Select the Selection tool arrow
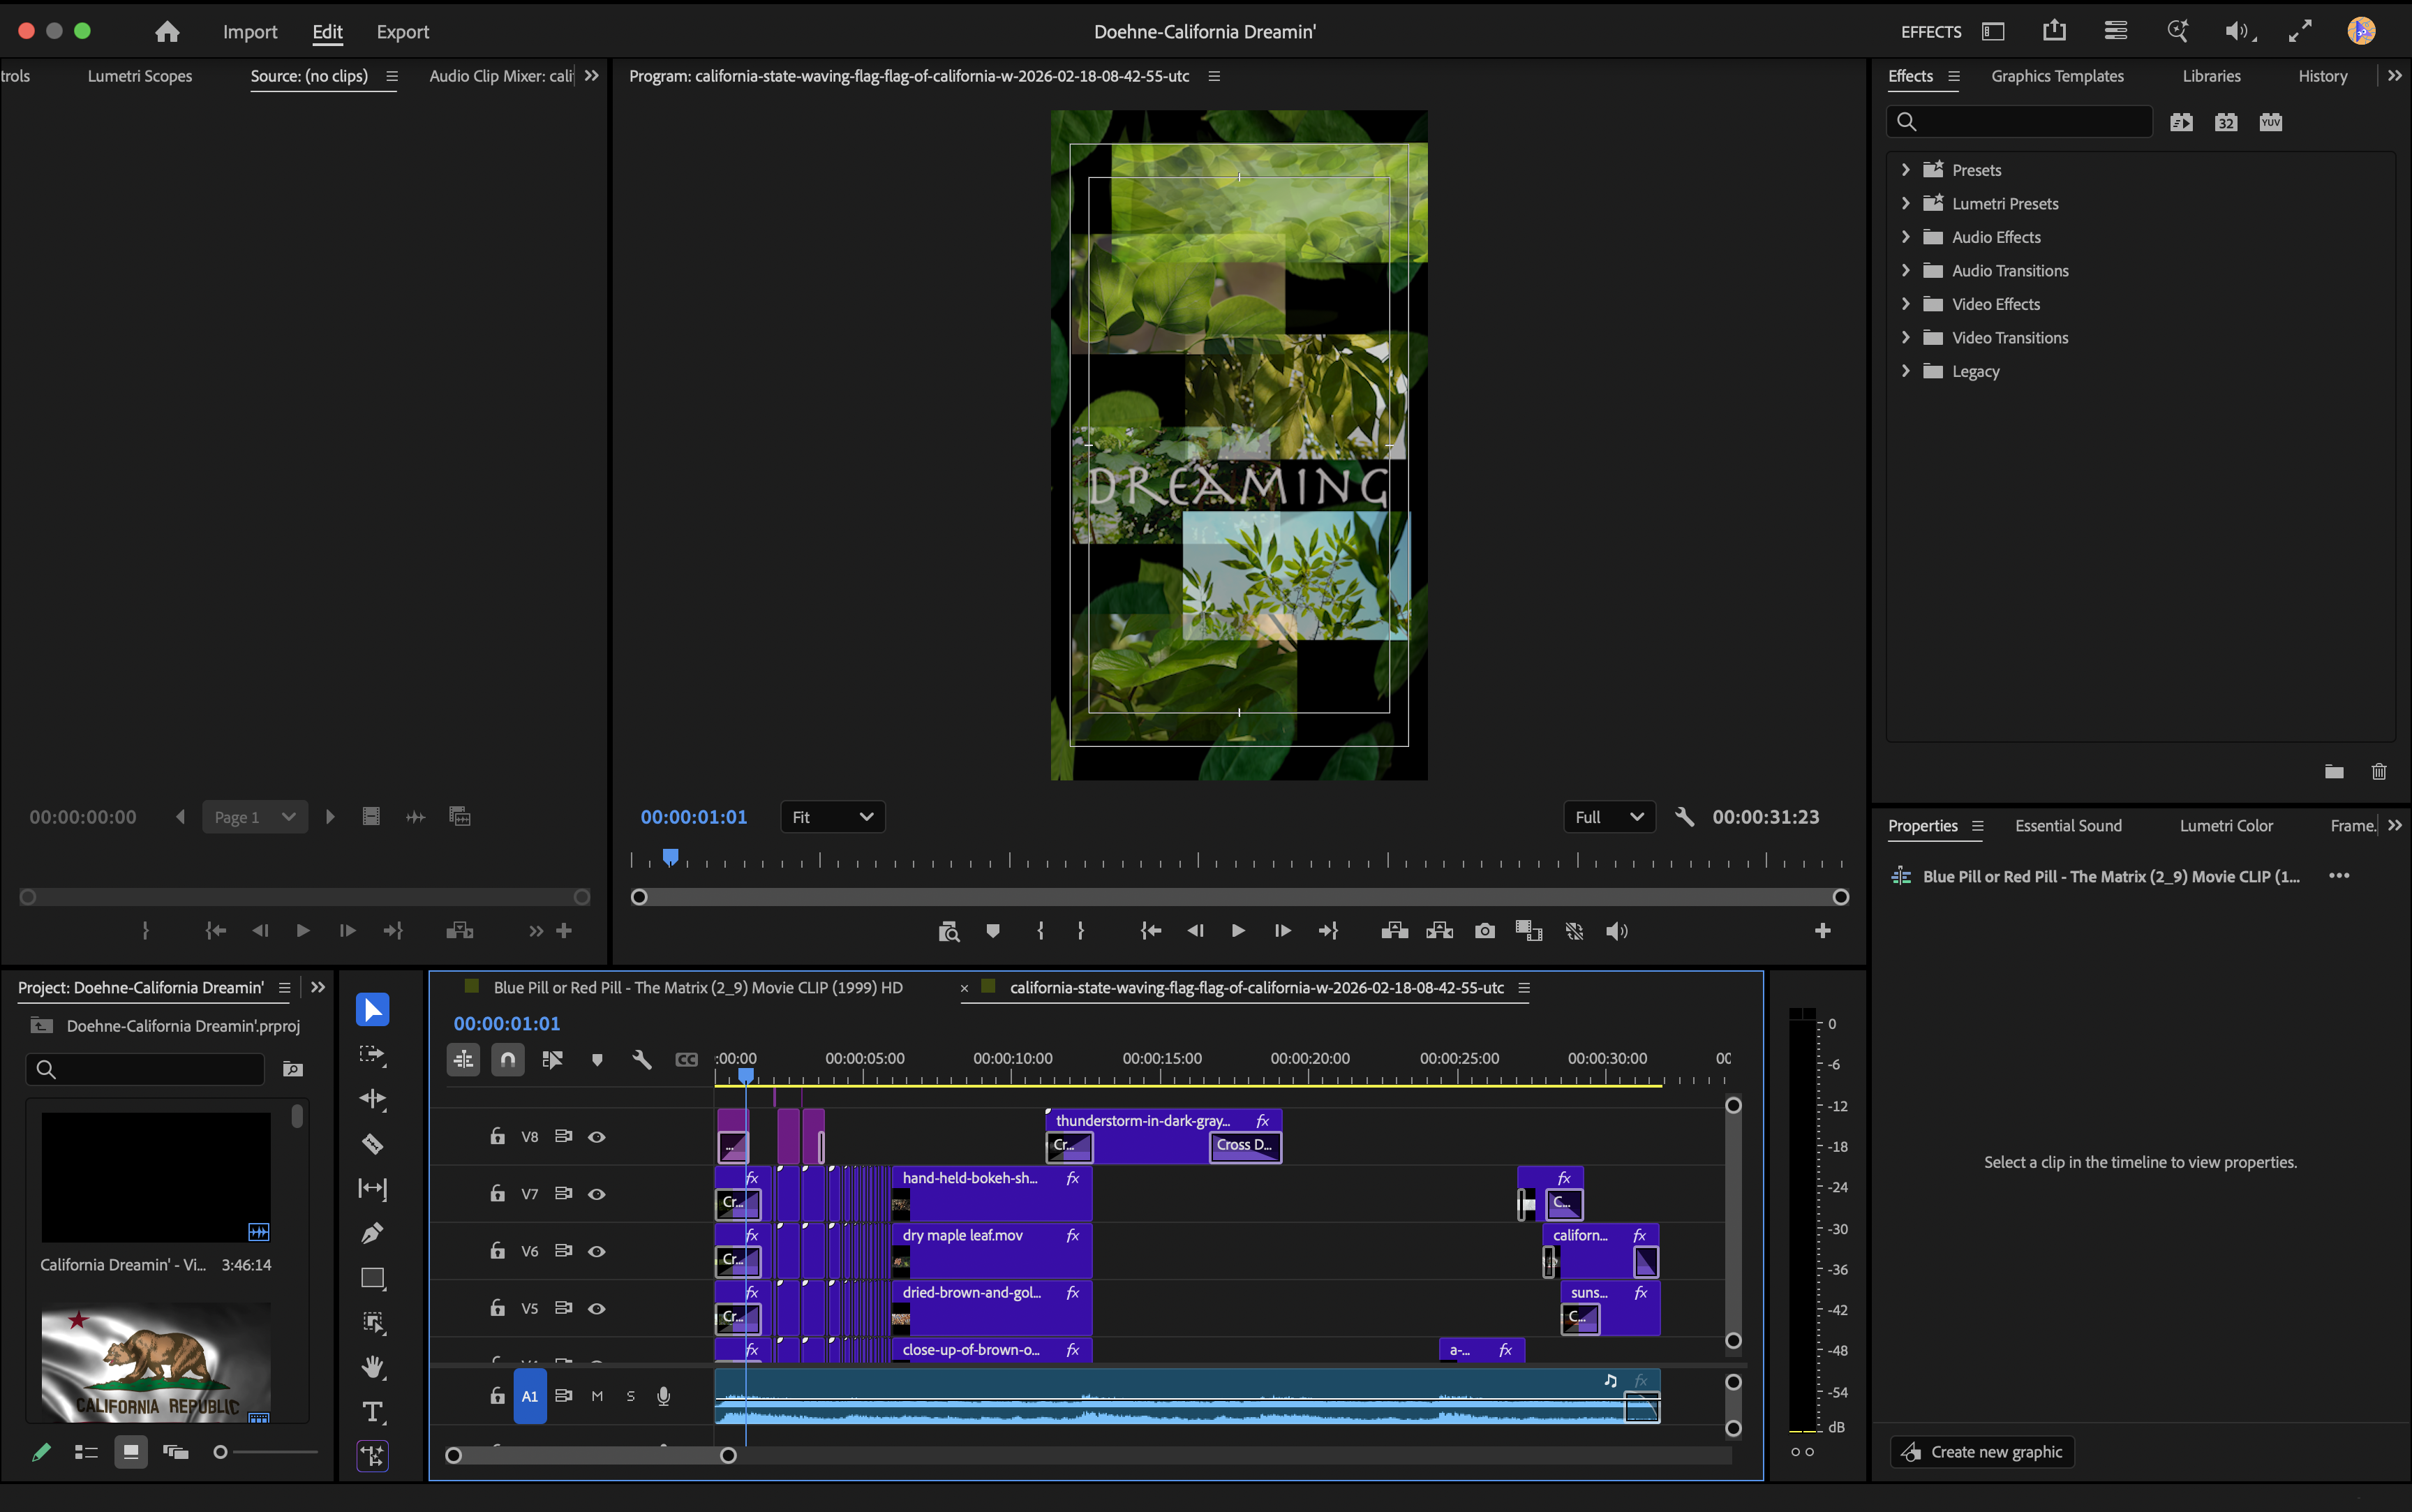The image size is (2412, 1512). 372,1009
